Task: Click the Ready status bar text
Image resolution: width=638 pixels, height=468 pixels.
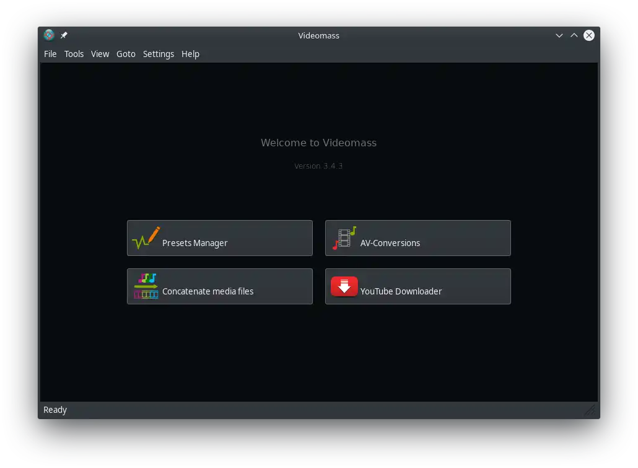Action: [x=55, y=410]
